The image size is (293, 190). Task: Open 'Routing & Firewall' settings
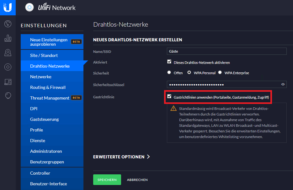(x=48, y=87)
